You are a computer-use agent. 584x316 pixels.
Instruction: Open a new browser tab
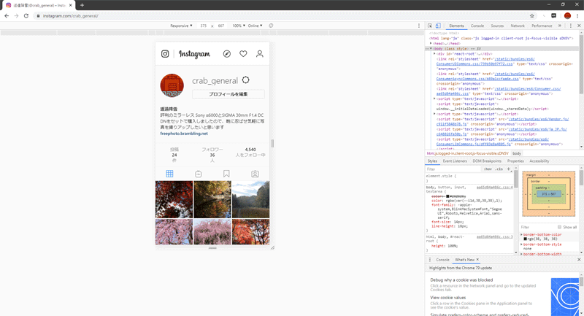tap(82, 5)
